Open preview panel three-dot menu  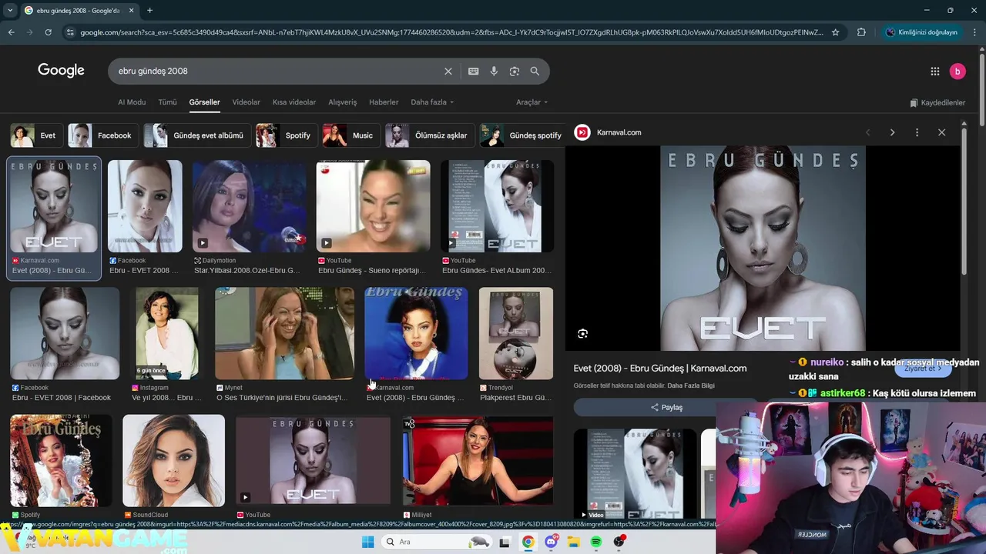[x=917, y=132]
